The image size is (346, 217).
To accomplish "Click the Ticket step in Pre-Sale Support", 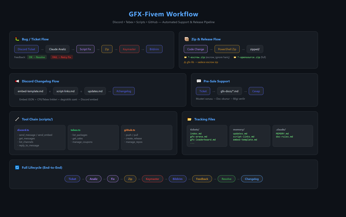I will [203, 91].
